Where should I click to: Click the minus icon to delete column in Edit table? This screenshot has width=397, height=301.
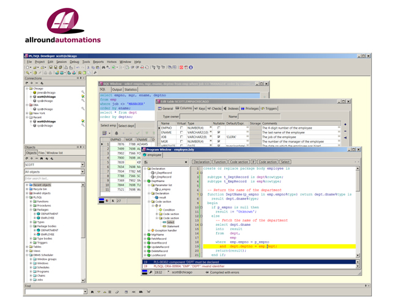pos(345,131)
